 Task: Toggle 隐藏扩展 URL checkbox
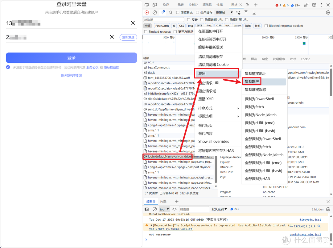227,19
